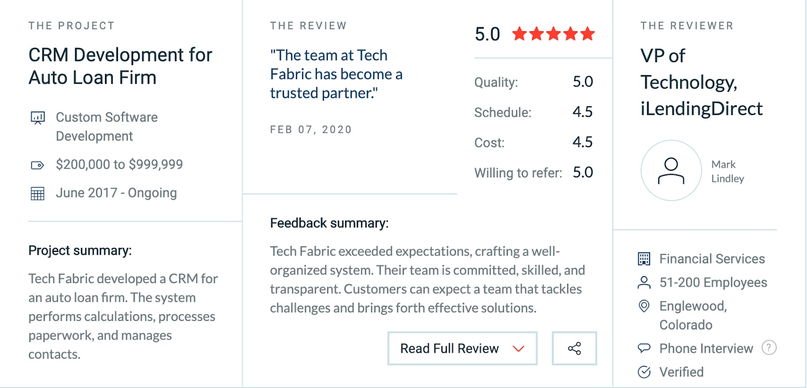Click the Willing to refer score
The height and width of the screenshot is (388, 807).
tap(583, 172)
